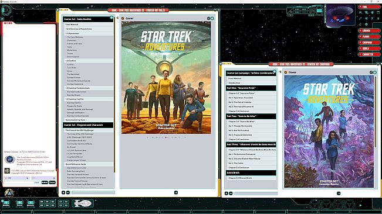Screen dimensions: 382x214
Task: Click the Core RPG ruleset logo in chat
Action: (x=7, y=171)
